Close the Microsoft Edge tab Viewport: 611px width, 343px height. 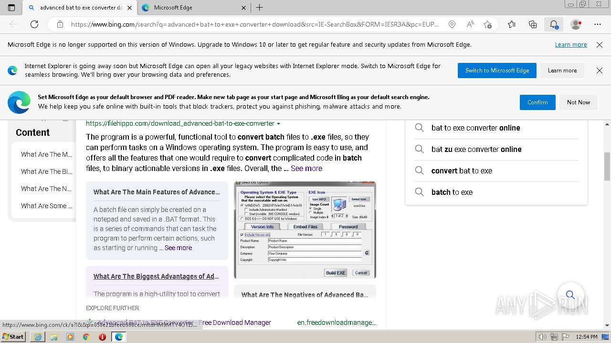[243, 8]
